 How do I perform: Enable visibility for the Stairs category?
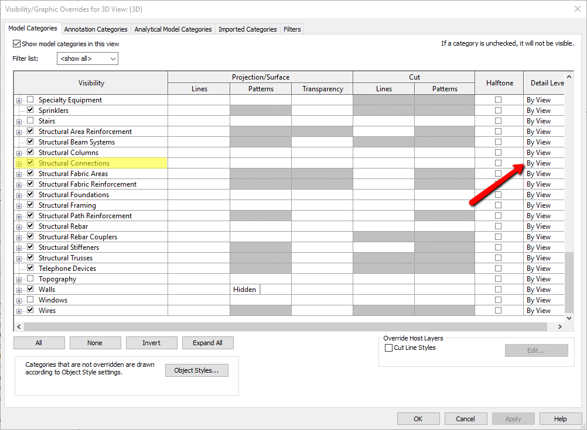(30, 121)
